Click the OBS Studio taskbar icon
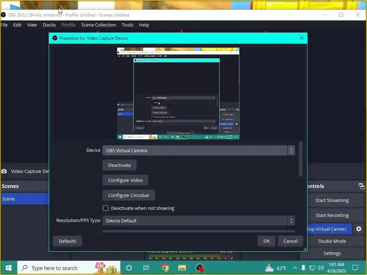The image size is (367, 275). coord(199,268)
